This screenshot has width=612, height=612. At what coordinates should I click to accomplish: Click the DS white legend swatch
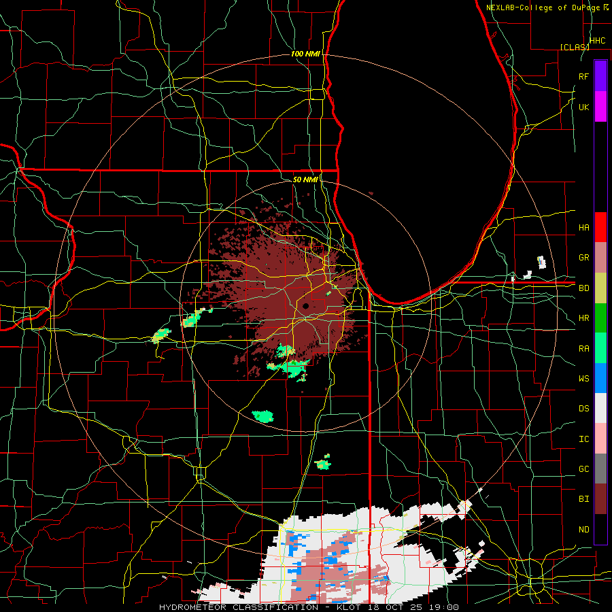[x=600, y=408]
